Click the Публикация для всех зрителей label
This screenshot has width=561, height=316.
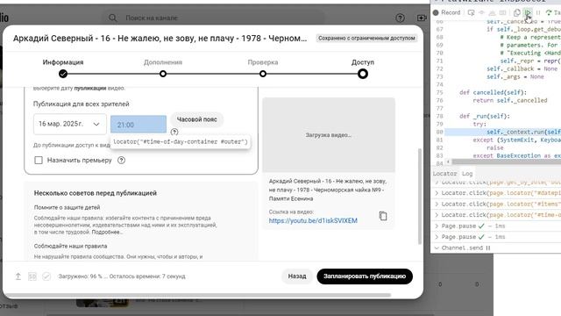(x=82, y=104)
